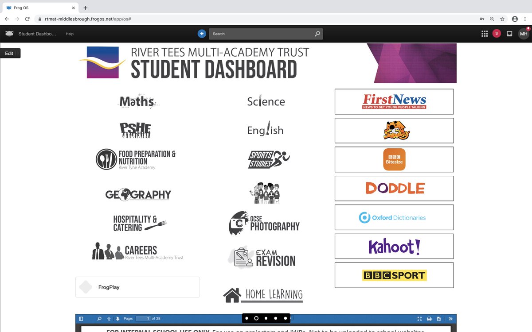Expand PDF toolbar tools chevrons

click(450, 319)
